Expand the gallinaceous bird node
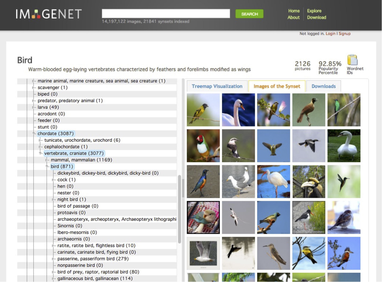The height and width of the screenshot is (282, 382). (x=53, y=279)
